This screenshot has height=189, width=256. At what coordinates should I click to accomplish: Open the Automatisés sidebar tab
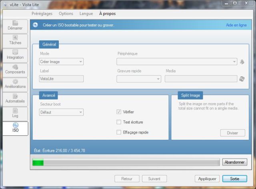(x=15, y=99)
